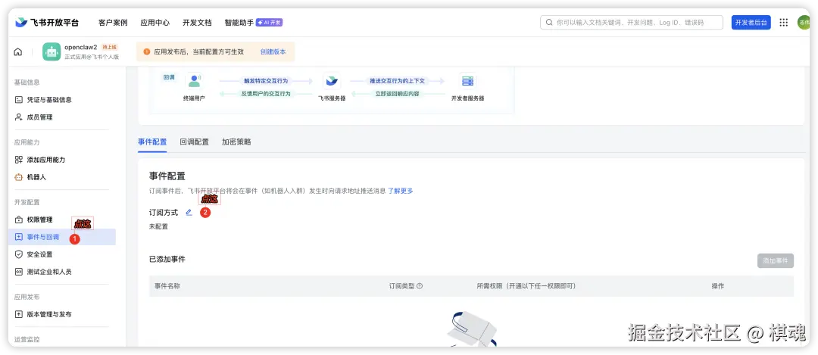Screen dimensions: 818x355
Task: Go to 安全设置 in sidebar
Action: tap(39, 254)
